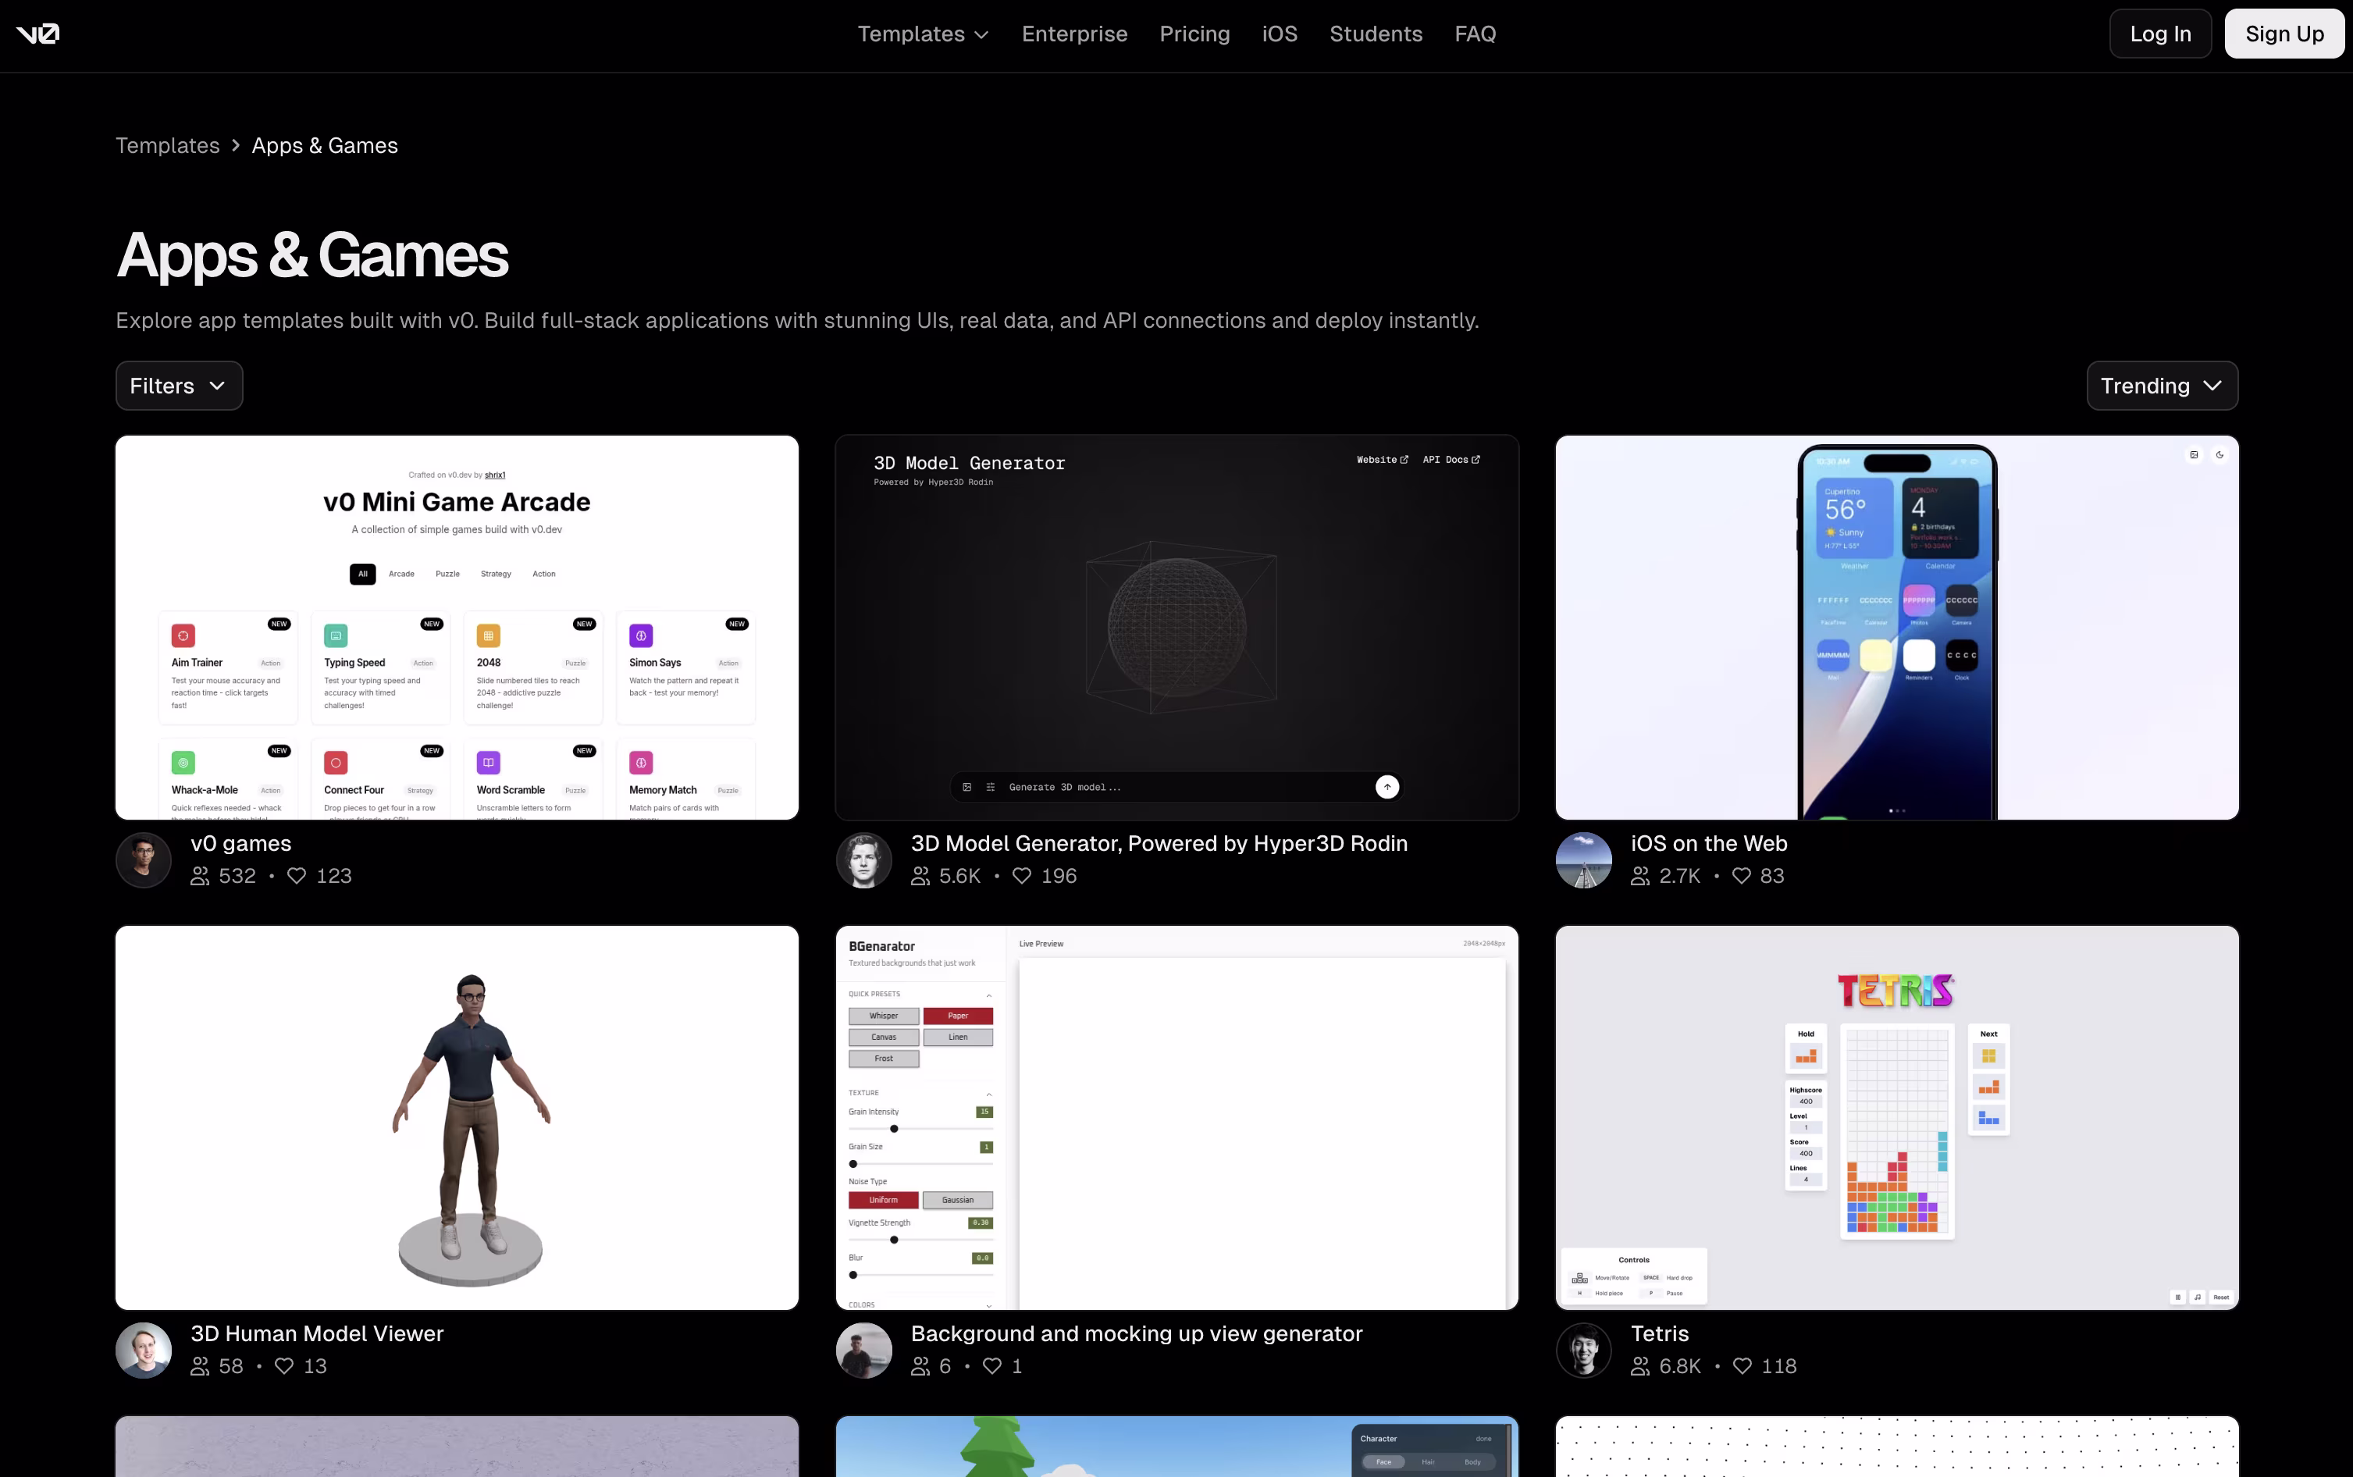
Task: Select the Puzzle category in Mini Game Arcade
Action: (x=447, y=575)
